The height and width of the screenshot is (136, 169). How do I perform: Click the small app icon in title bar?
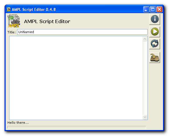tap(9, 9)
